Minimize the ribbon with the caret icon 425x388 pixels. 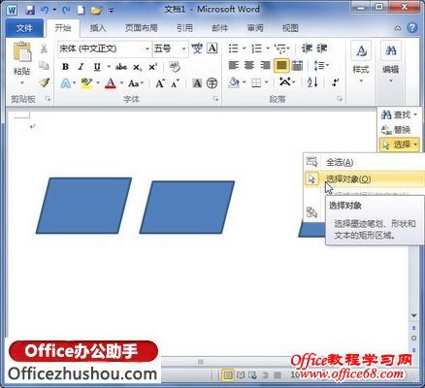(398, 28)
